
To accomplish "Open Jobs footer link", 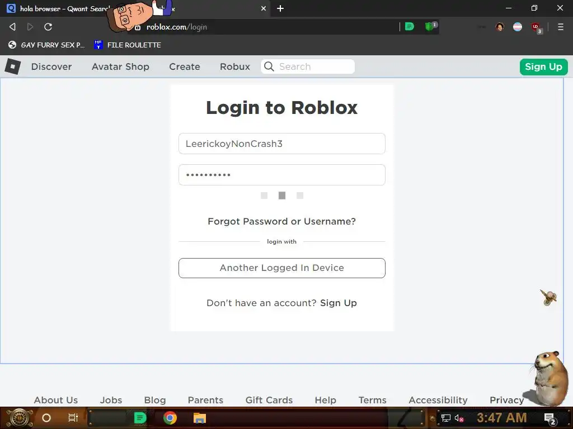I will coord(111,400).
